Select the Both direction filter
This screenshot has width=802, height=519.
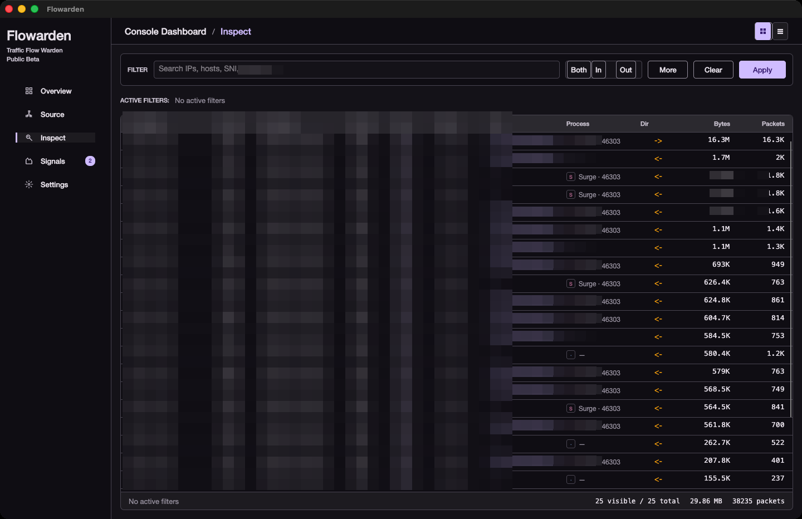coord(579,70)
